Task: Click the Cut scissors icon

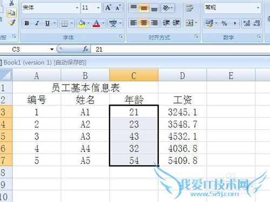Action: click(11, 3)
